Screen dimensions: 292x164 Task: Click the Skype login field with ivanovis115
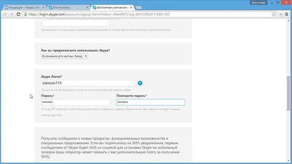pyautogui.click(x=88, y=83)
